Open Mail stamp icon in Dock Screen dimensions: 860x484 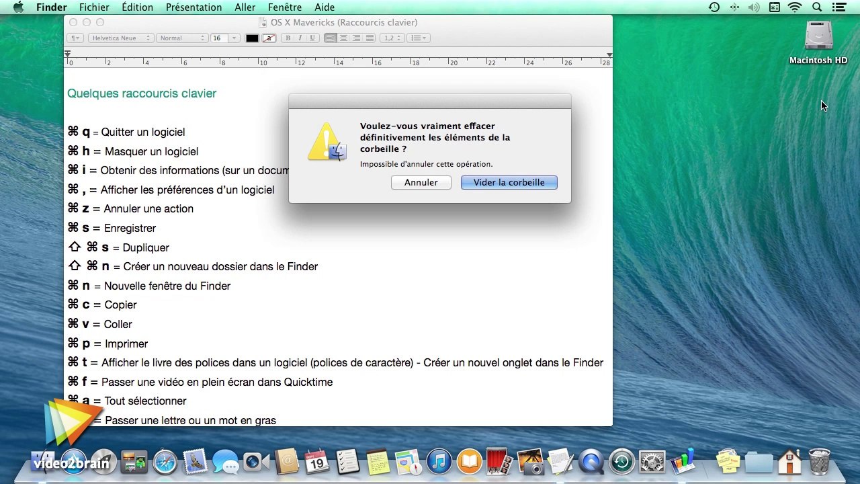195,461
